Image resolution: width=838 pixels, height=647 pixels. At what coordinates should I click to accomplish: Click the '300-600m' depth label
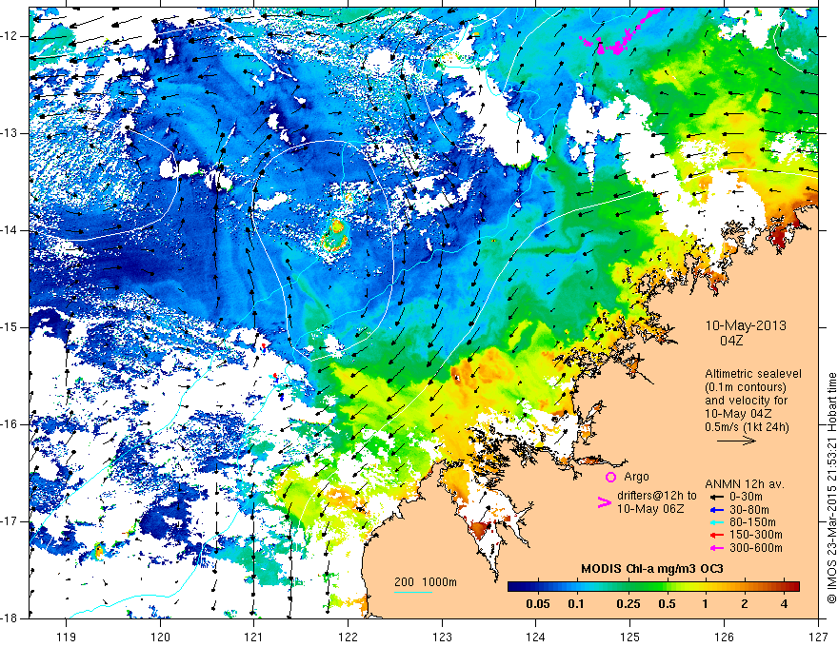pyautogui.click(x=756, y=548)
